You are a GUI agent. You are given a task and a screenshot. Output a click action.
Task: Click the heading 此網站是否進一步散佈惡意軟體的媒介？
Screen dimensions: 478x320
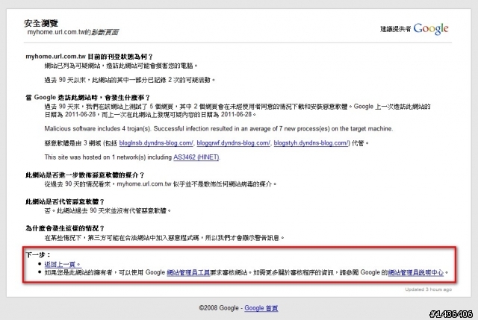[85, 175]
